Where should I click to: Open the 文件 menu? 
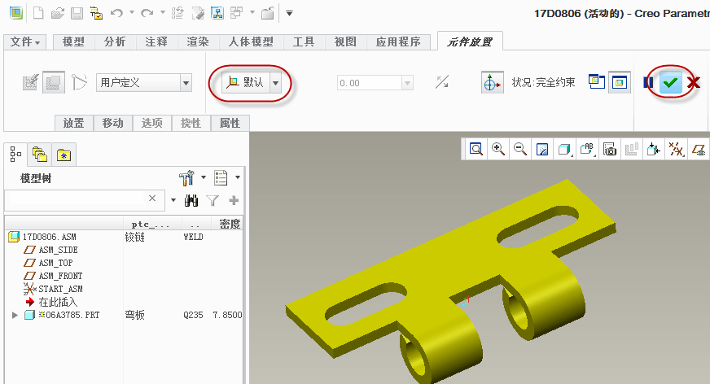(x=24, y=42)
